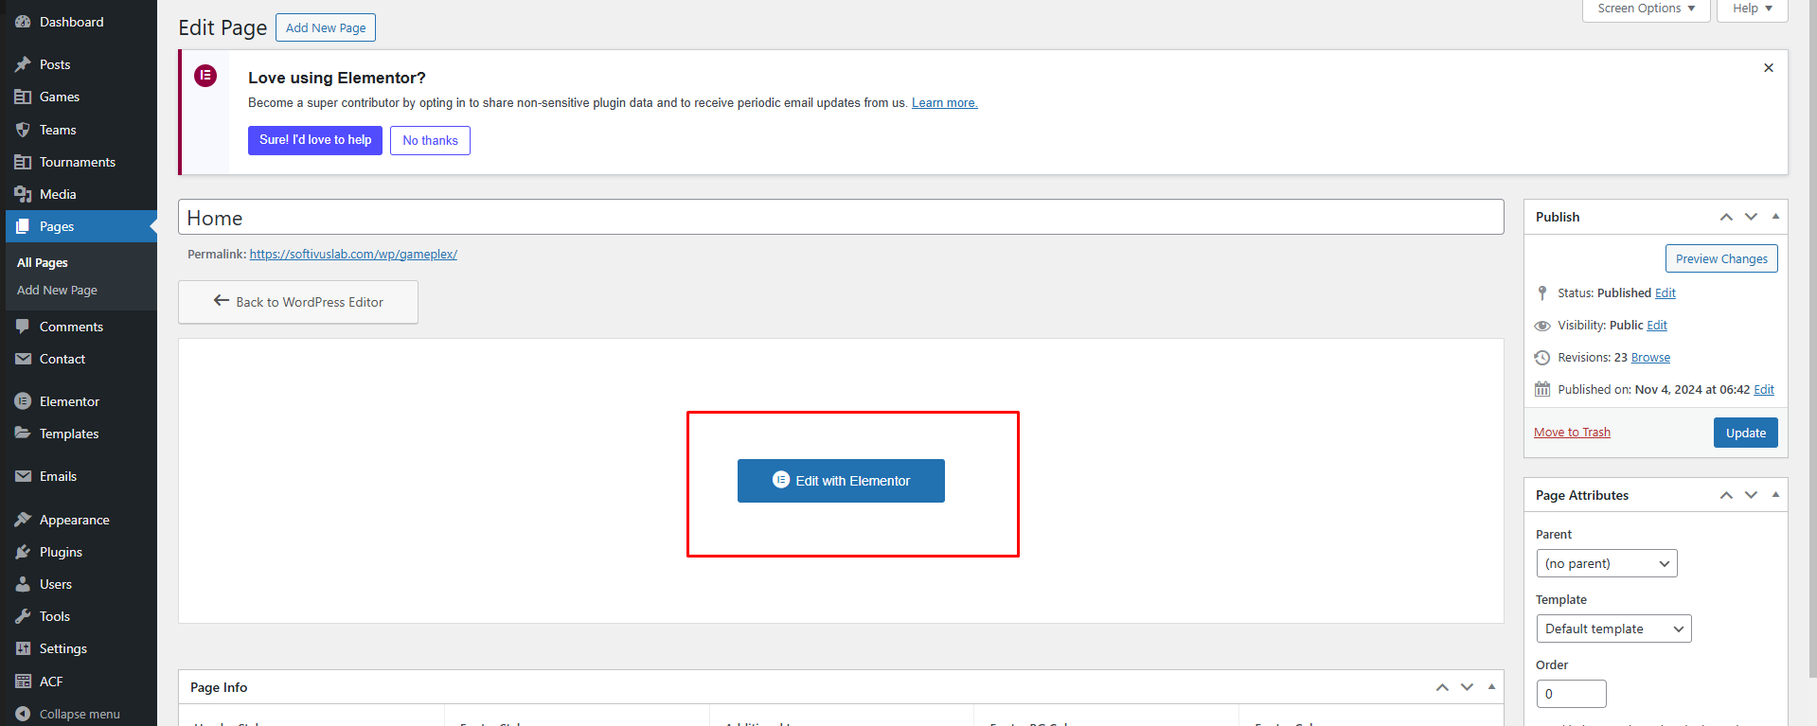Open Teams via its shield icon
The width and height of the screenshot is (1817, 726).
(x=23, y=130)
